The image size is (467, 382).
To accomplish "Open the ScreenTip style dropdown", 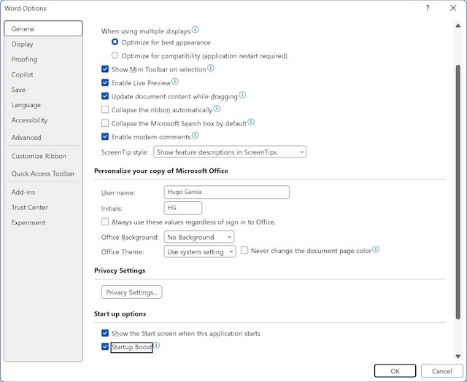I will [230, 152].
